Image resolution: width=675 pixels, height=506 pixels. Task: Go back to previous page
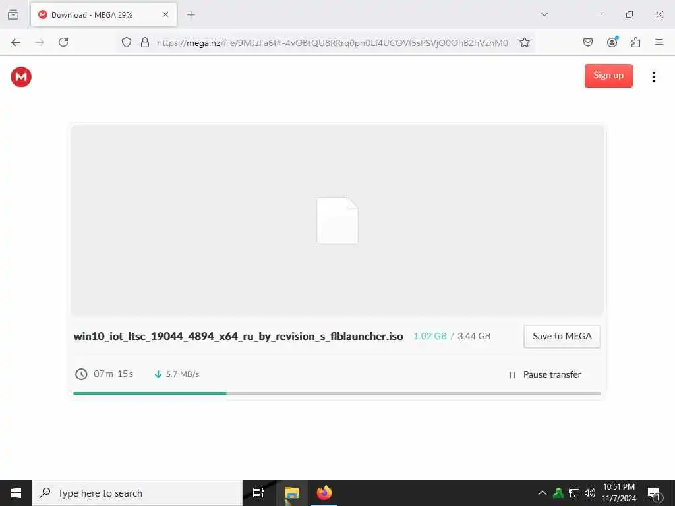[x=16, y=42]
